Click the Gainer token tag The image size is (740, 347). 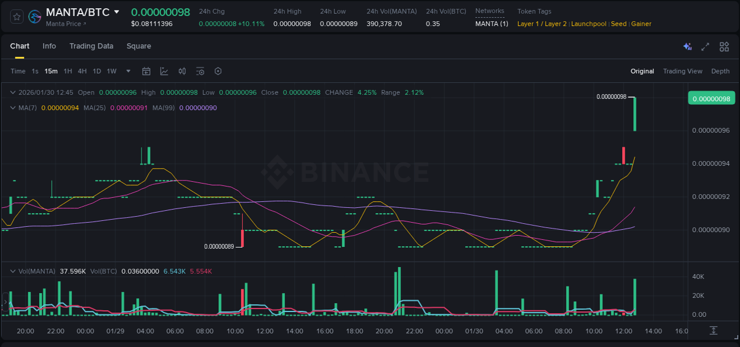pos(641,24)
